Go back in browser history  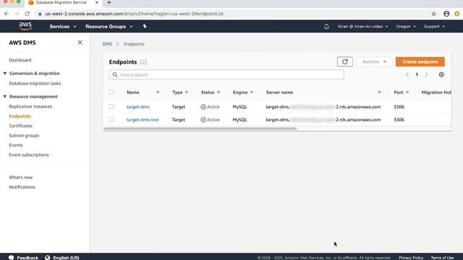[7, 14]
